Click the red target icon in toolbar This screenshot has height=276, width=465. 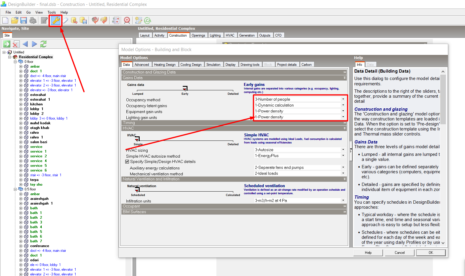pos(127,20)
